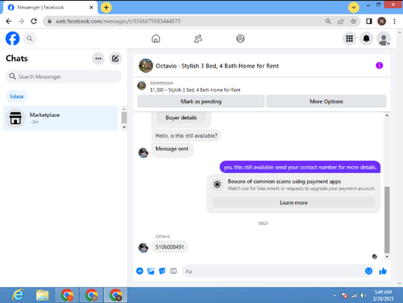Click Octavio's listing avatar in chat header
The width and height of the screenshot is (403, 303).
pos(146,66)
